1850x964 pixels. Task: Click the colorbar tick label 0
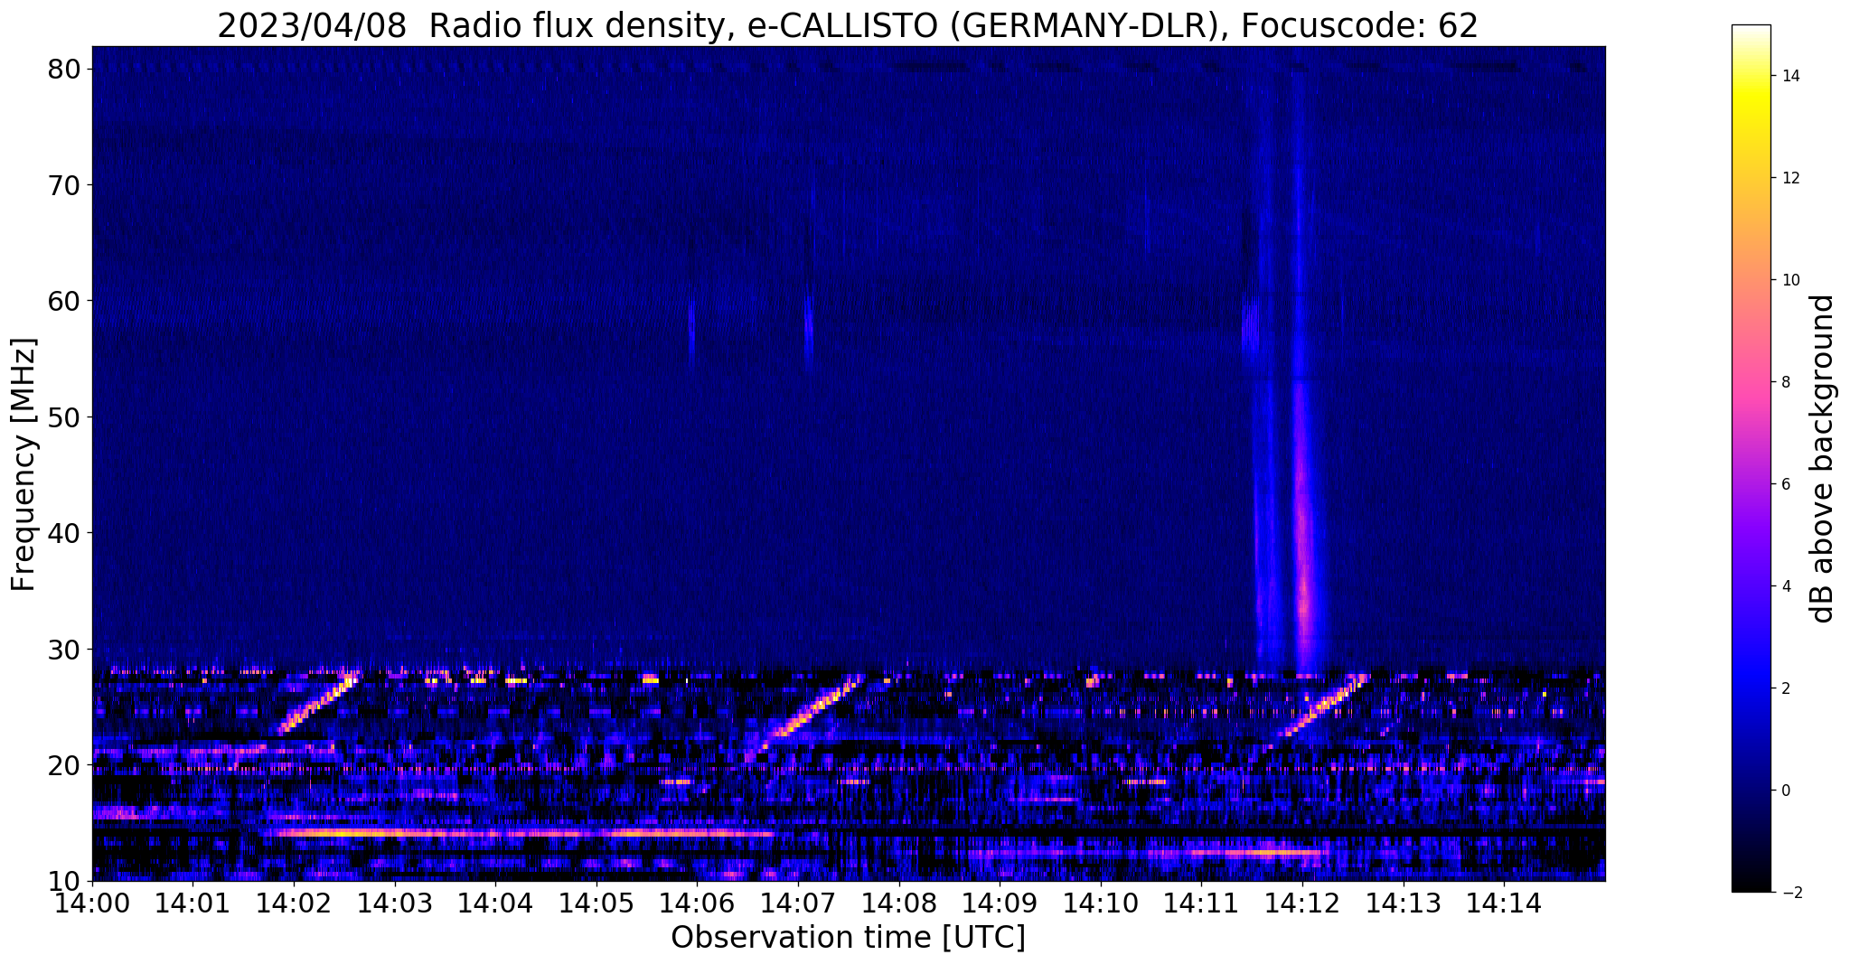point(1785,791)
